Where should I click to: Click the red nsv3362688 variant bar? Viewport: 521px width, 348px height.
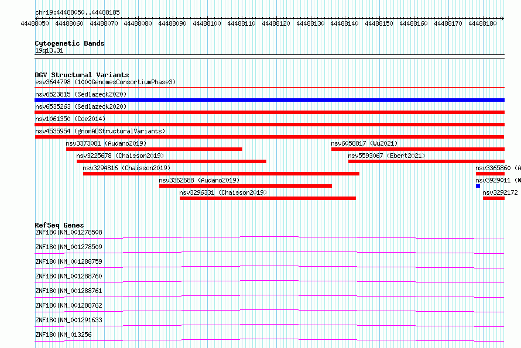[245, 186]
